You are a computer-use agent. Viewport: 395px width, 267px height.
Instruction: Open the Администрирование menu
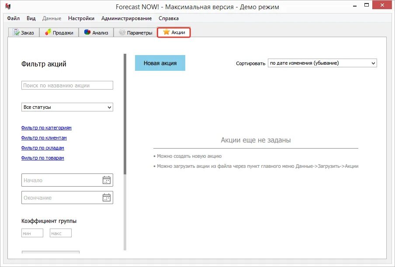tap(126, 18)
